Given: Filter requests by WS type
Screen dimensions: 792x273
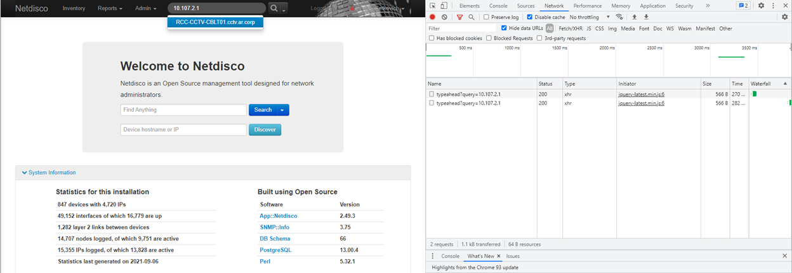Looking at the screenshot, I should [x=670, y=28].
